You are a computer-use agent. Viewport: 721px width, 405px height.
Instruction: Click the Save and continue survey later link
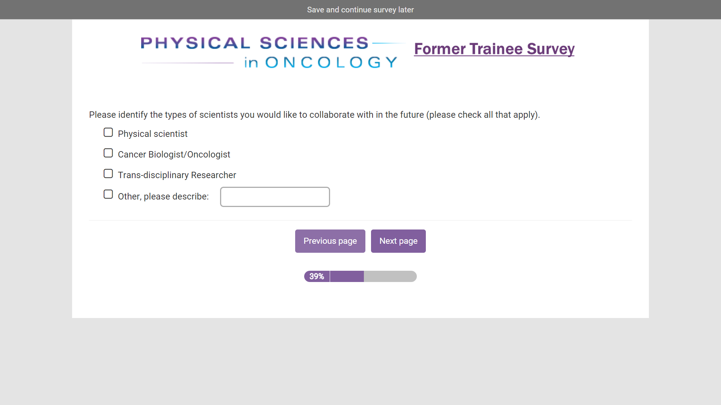360,10
